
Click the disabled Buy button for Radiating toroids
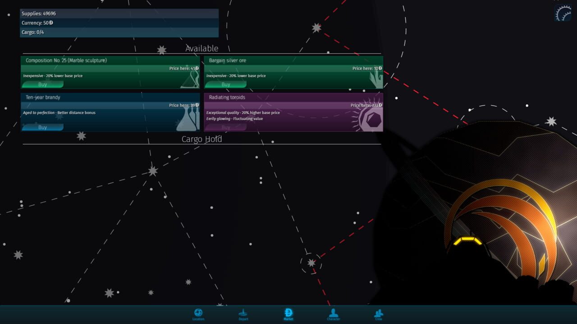pos(225,127)
